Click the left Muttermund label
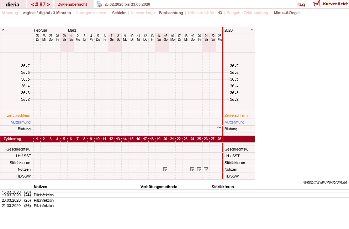Viewport: 349px width, 229px height. click(21, 122)
